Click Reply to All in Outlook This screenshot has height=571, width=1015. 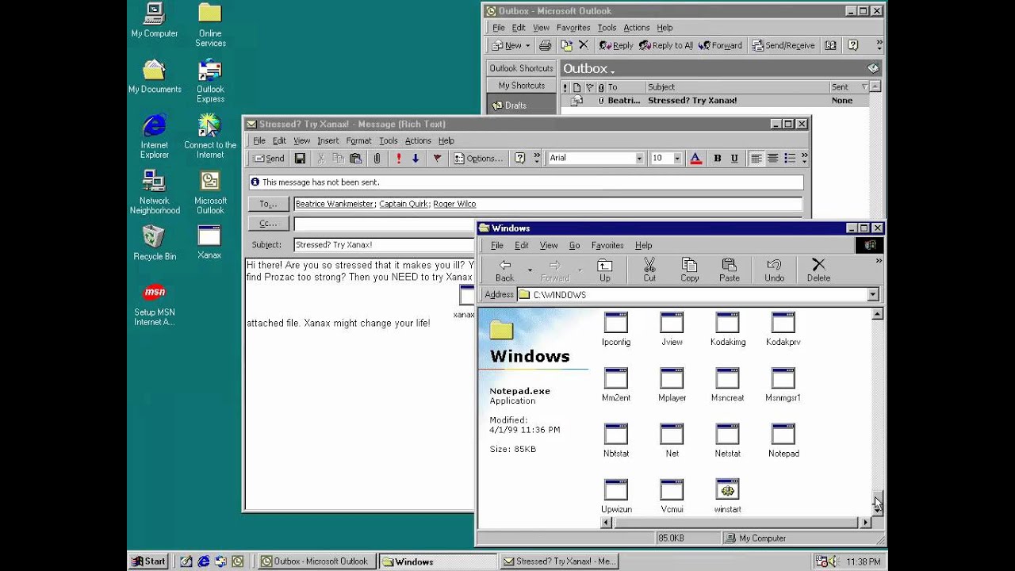pos(666,45)
